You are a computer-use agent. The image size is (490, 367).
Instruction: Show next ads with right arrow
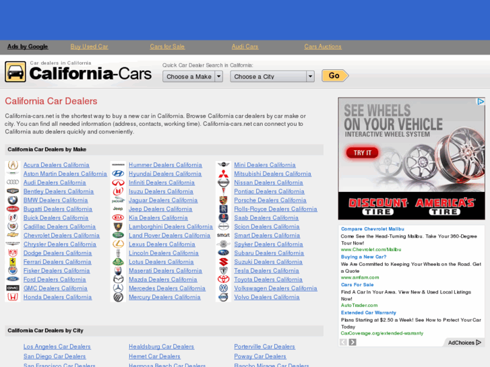pyautogui.click(x=353, y=342)
